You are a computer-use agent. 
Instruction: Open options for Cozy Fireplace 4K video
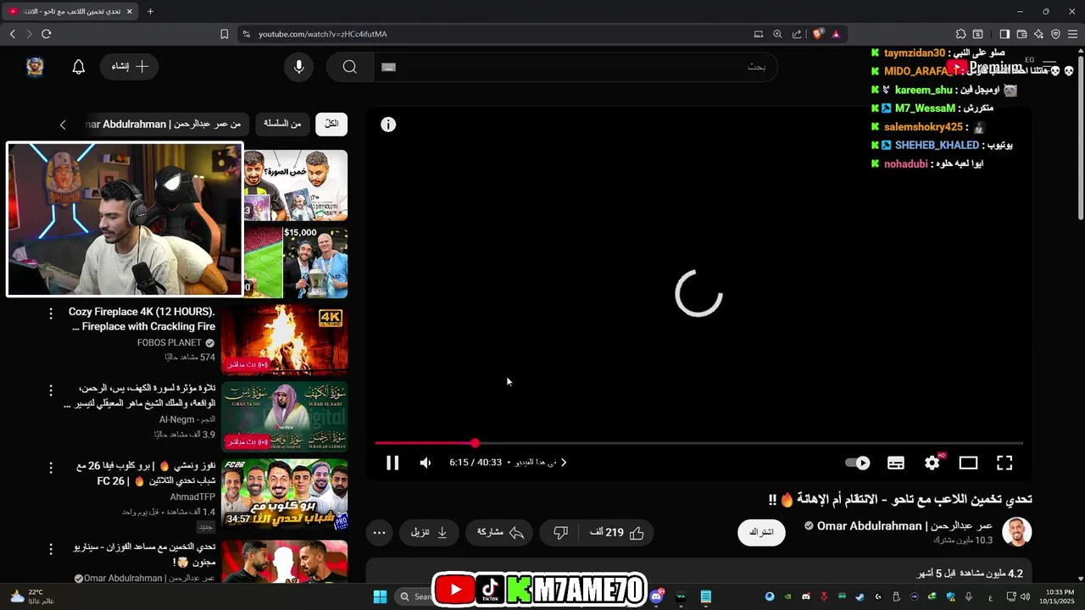(x=51, y=313)
